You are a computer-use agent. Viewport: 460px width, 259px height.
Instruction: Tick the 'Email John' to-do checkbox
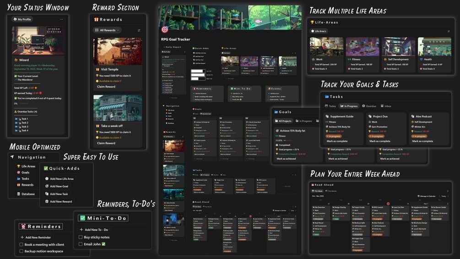81,244
